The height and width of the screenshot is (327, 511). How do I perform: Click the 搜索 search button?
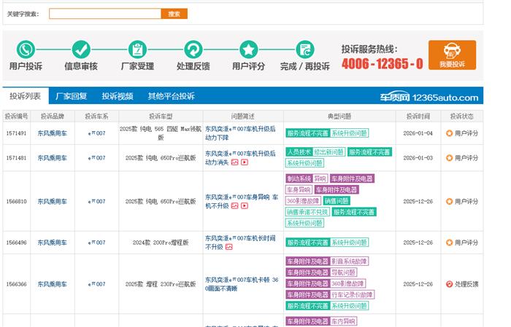coord(174,14)
